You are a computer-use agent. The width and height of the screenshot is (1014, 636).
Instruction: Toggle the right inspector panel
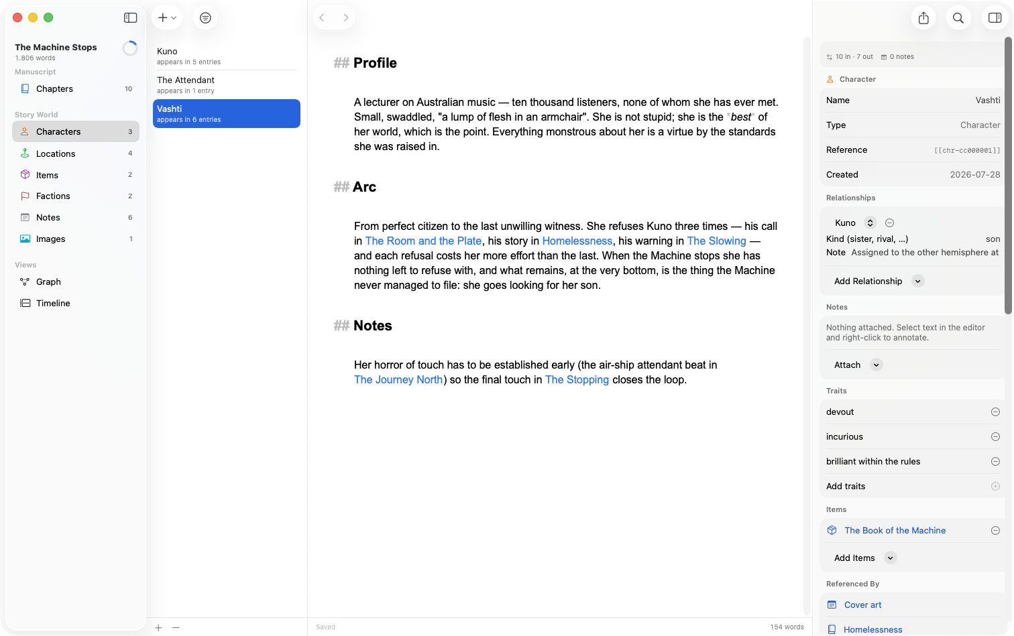(995, 18)
